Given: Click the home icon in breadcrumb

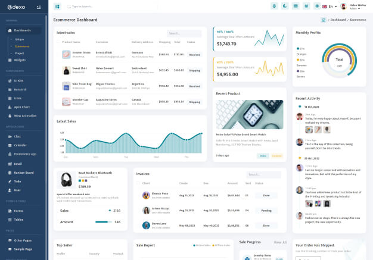Looking at the screenshot, I should pos(324,20).
